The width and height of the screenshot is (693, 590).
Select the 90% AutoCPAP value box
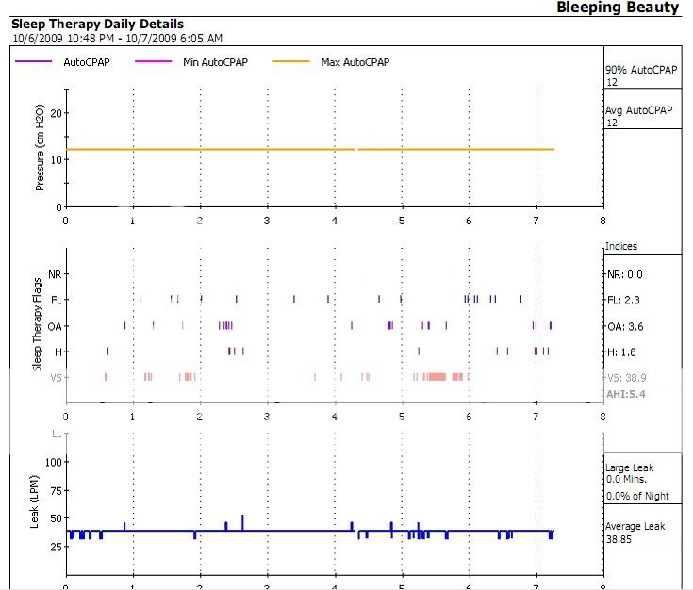[x=640, y=76]
